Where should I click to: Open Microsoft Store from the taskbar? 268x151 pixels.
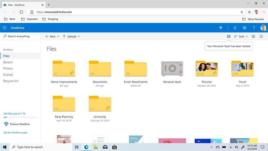(114, 147)
